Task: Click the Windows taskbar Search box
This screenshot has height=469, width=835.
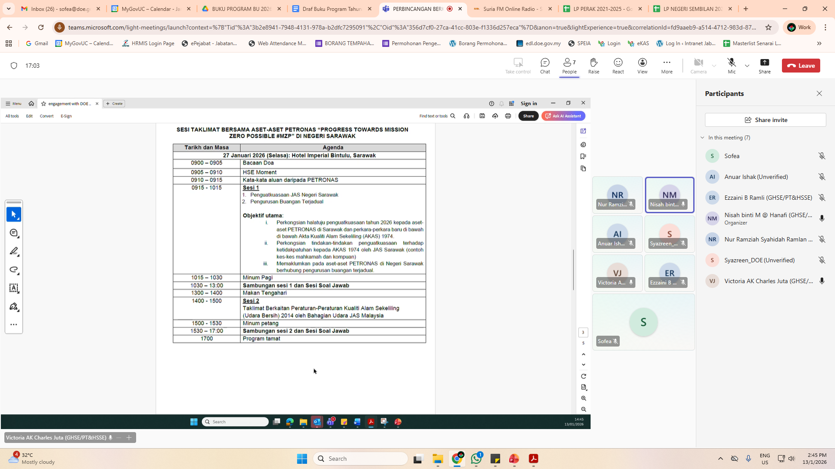Action: (361, 459)
